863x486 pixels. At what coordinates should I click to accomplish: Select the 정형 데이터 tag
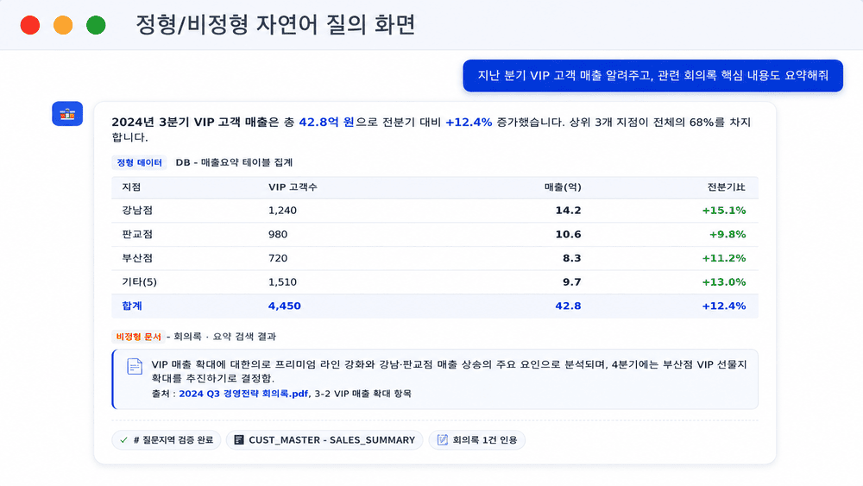tap(139, 162)
